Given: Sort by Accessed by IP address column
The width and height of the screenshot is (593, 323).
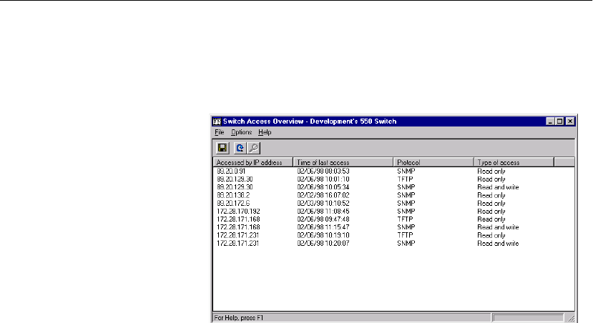Looking at the screenshot, I should (x=254, y=163).
